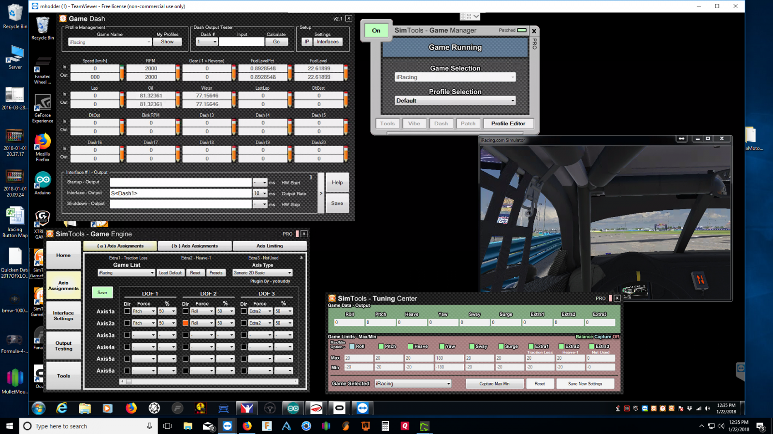Select Profile Editor tab in Game Manager
Image resolution: width=773 pixels, height=434 pixels.
(x=508, y=123)
